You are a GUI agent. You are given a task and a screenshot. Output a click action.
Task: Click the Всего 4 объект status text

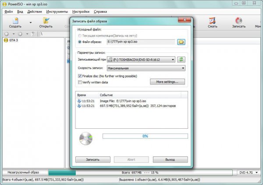(43, 180)
